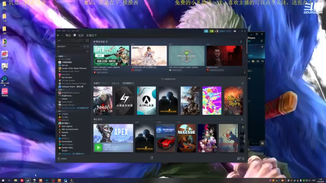
Task: Toggle library grid view icon in sidebar
Action: tap(87, 41)
